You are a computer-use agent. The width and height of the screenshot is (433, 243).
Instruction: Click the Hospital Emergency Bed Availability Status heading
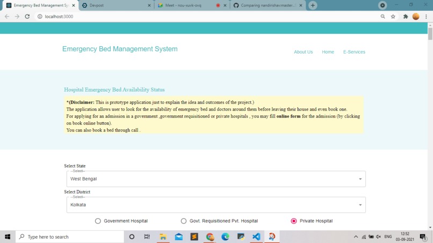[114, 90]
